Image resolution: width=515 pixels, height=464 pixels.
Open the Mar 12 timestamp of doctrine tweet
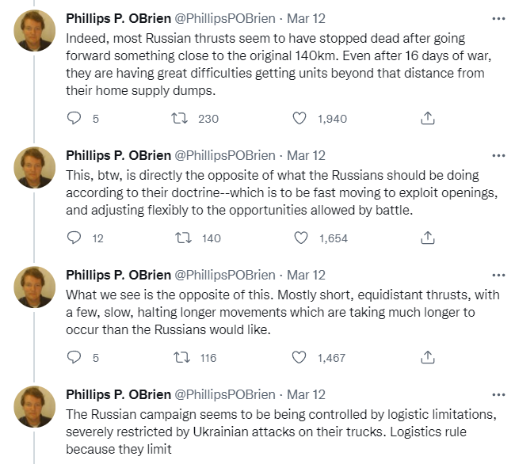pos(307,155)
